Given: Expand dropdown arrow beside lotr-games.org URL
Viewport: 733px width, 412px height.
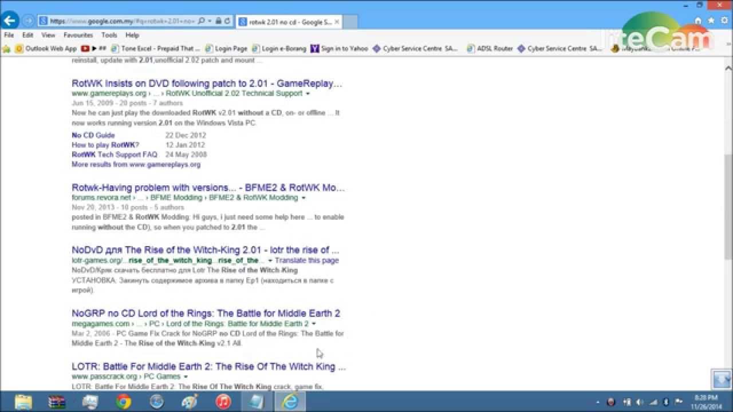Looking at the screenshot, I should pos(270,261).
